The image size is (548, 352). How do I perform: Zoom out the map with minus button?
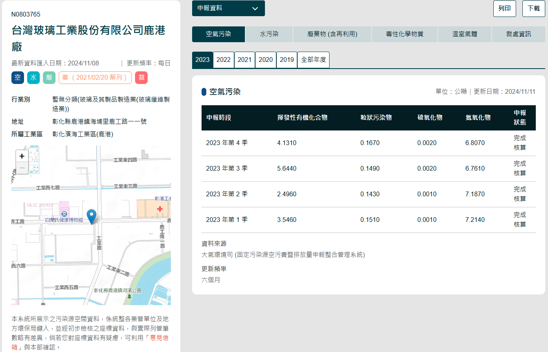pyautogui.click(x=22, y=168)
